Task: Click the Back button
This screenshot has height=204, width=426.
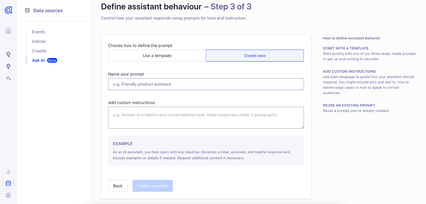Action: coord(118,186)
